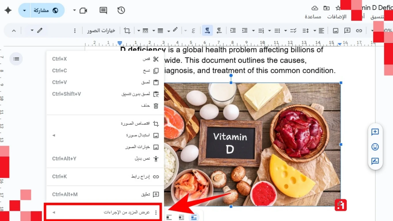
Task: Click the insert link toolbar icon
Action: click(359, 31)
